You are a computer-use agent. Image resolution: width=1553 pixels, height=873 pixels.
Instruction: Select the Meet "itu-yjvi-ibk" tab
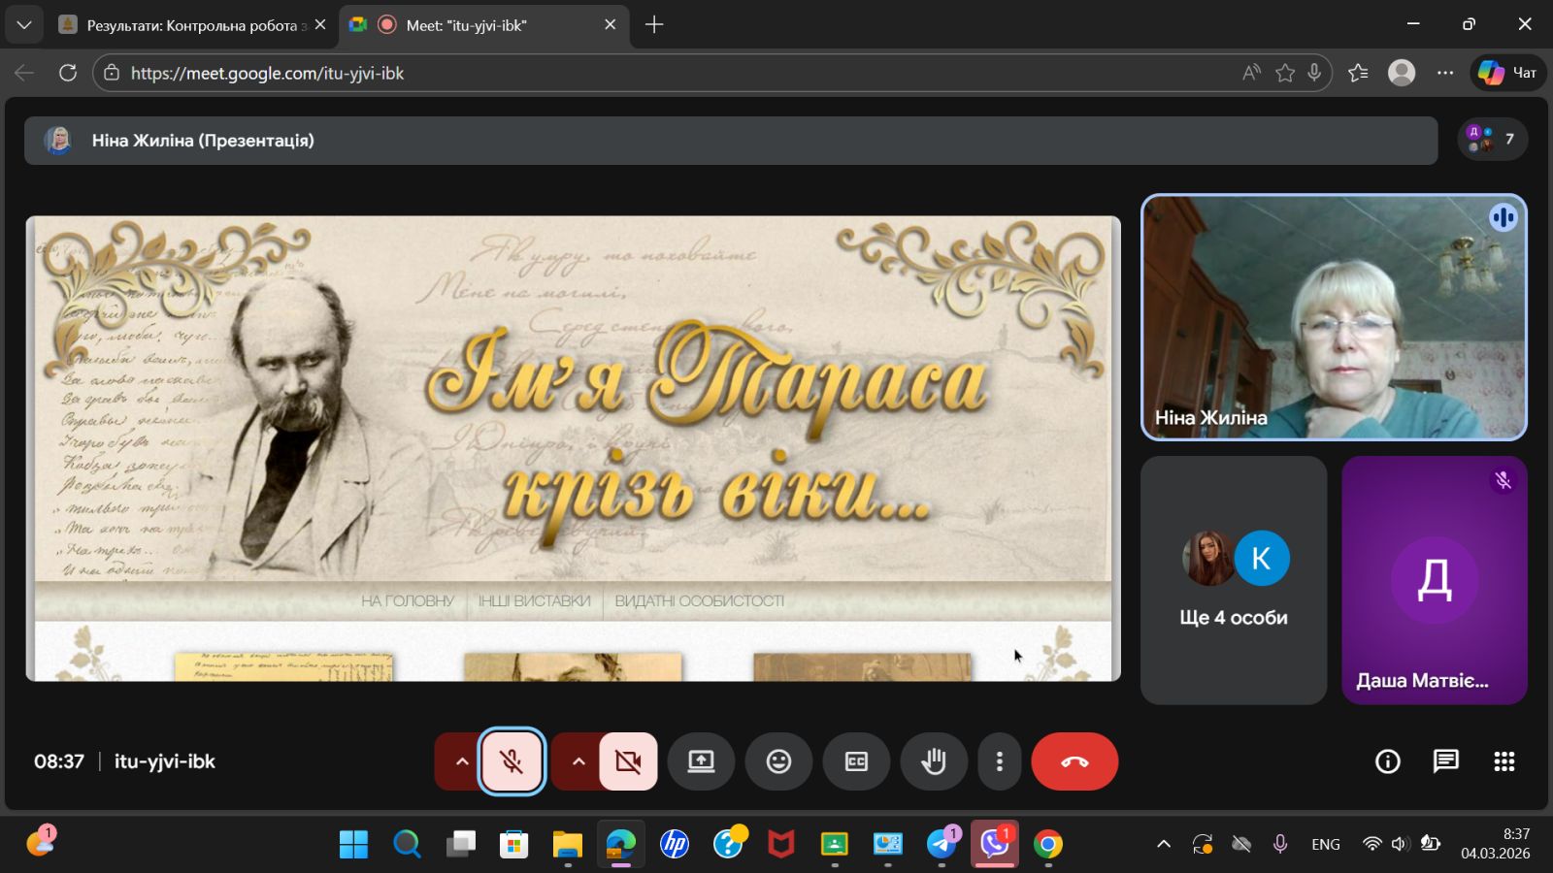(x=466, y=25)
